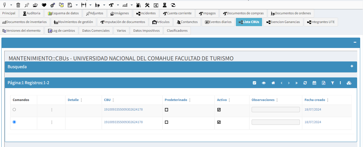Viewport: 363px width, 147px height.
Task: Open Observaciones column options menu
Action: [277, 100]
